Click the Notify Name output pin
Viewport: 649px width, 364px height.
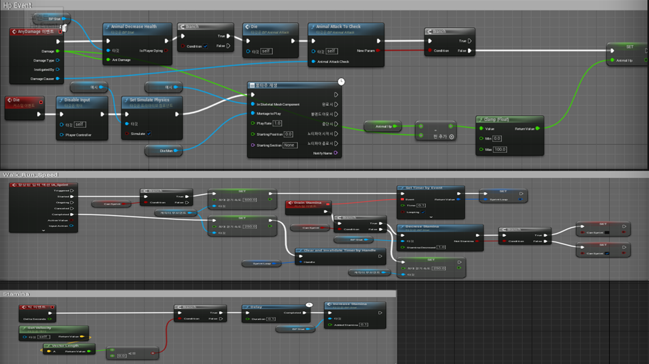pos(336,153)
